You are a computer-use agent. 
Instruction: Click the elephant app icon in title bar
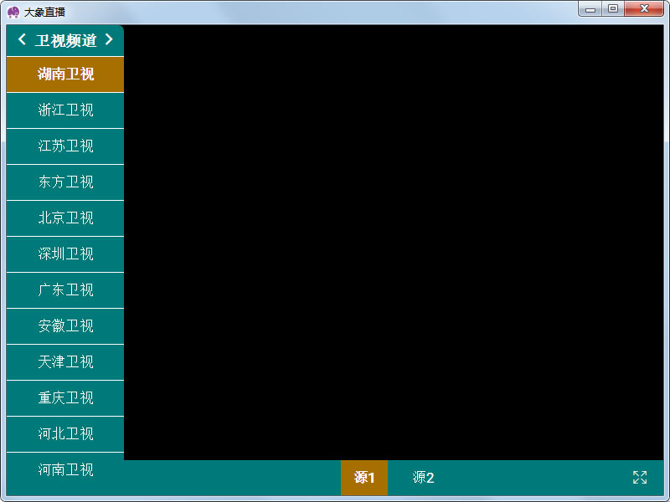[13, 12]
